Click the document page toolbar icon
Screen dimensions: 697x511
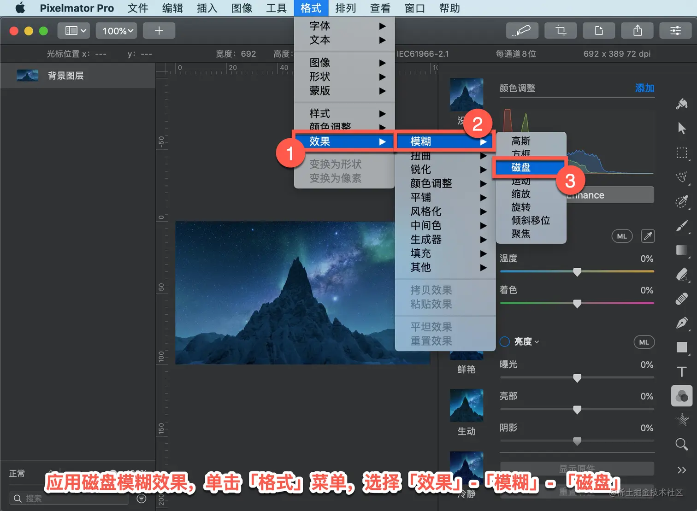[599, 31]
